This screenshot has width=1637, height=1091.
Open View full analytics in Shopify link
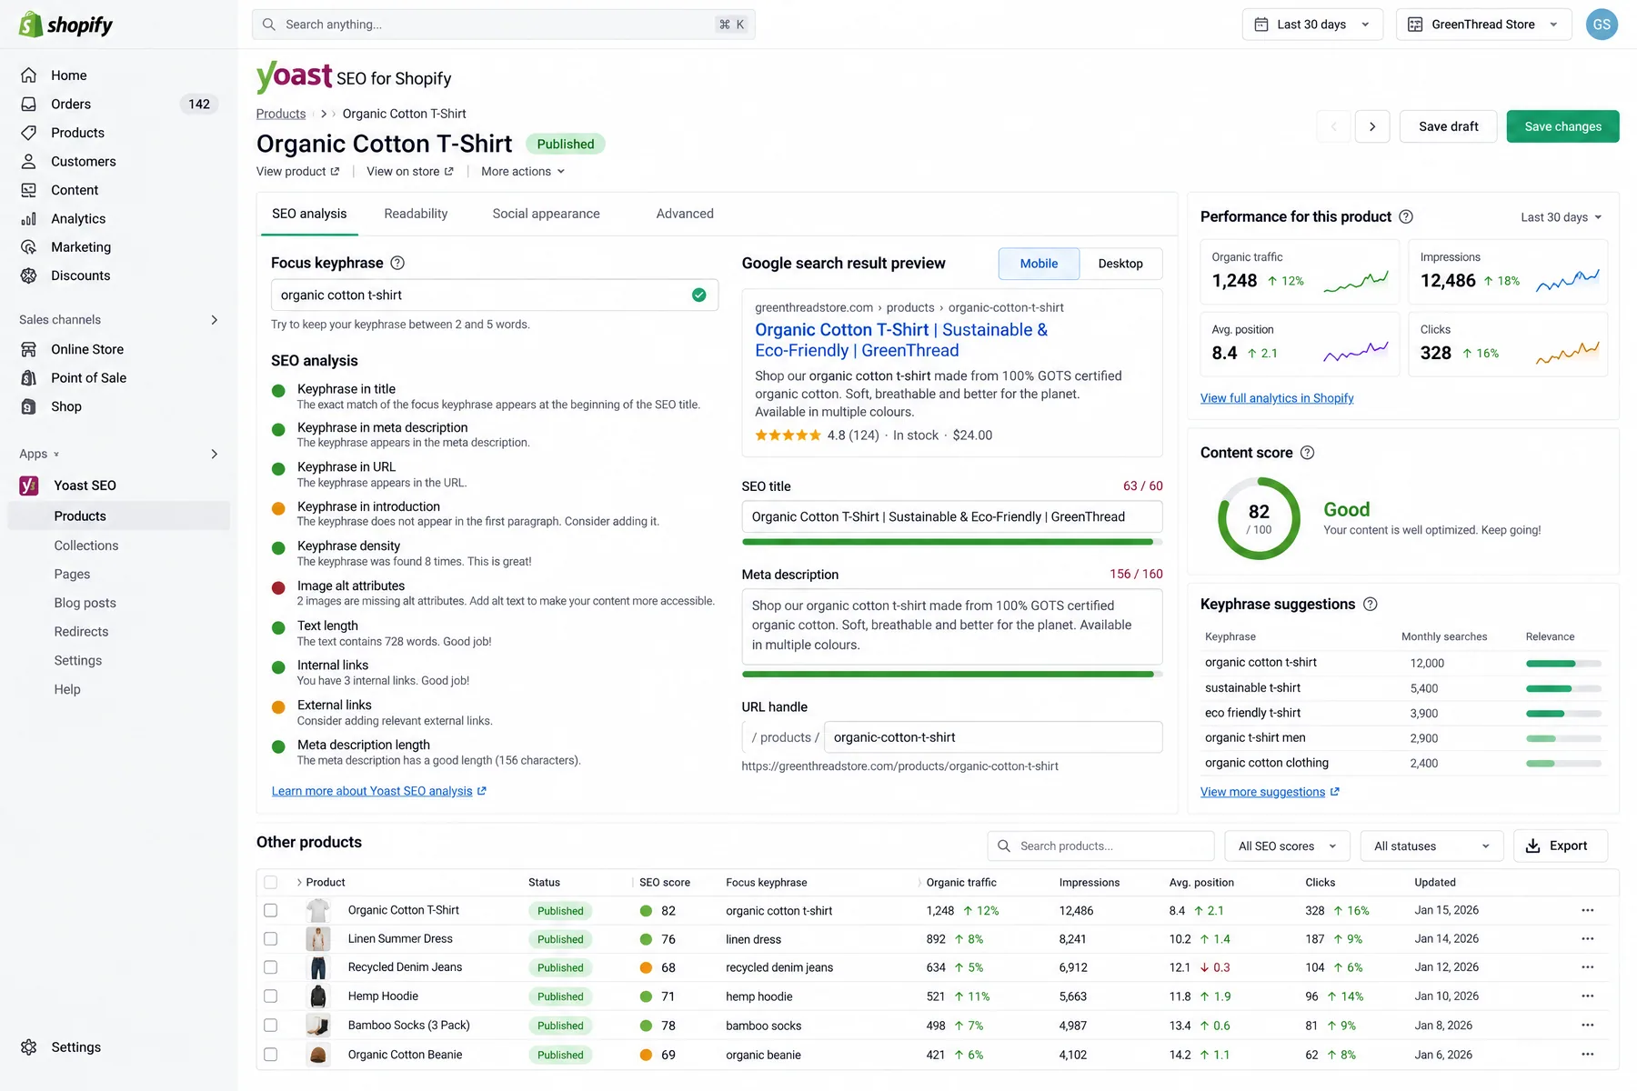coord(1277,398)
